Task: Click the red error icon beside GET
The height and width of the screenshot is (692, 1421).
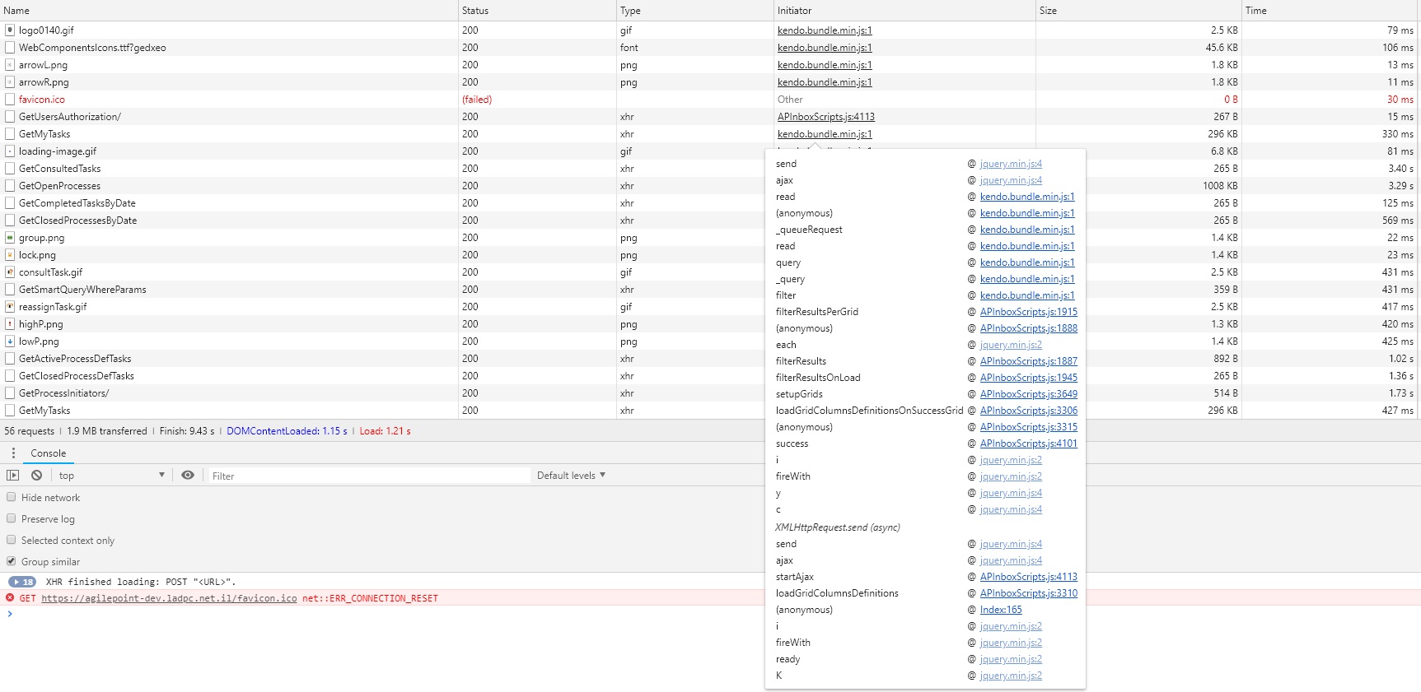Action: [10, 598]
